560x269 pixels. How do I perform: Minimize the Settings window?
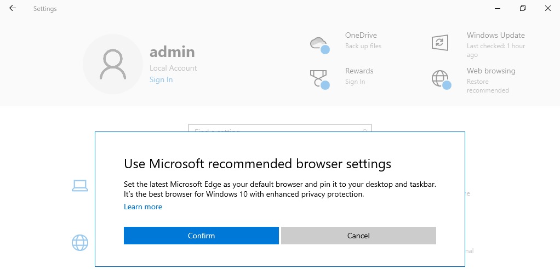[498, 8]
